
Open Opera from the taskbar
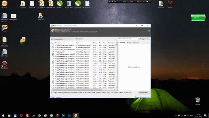[21, 115]
